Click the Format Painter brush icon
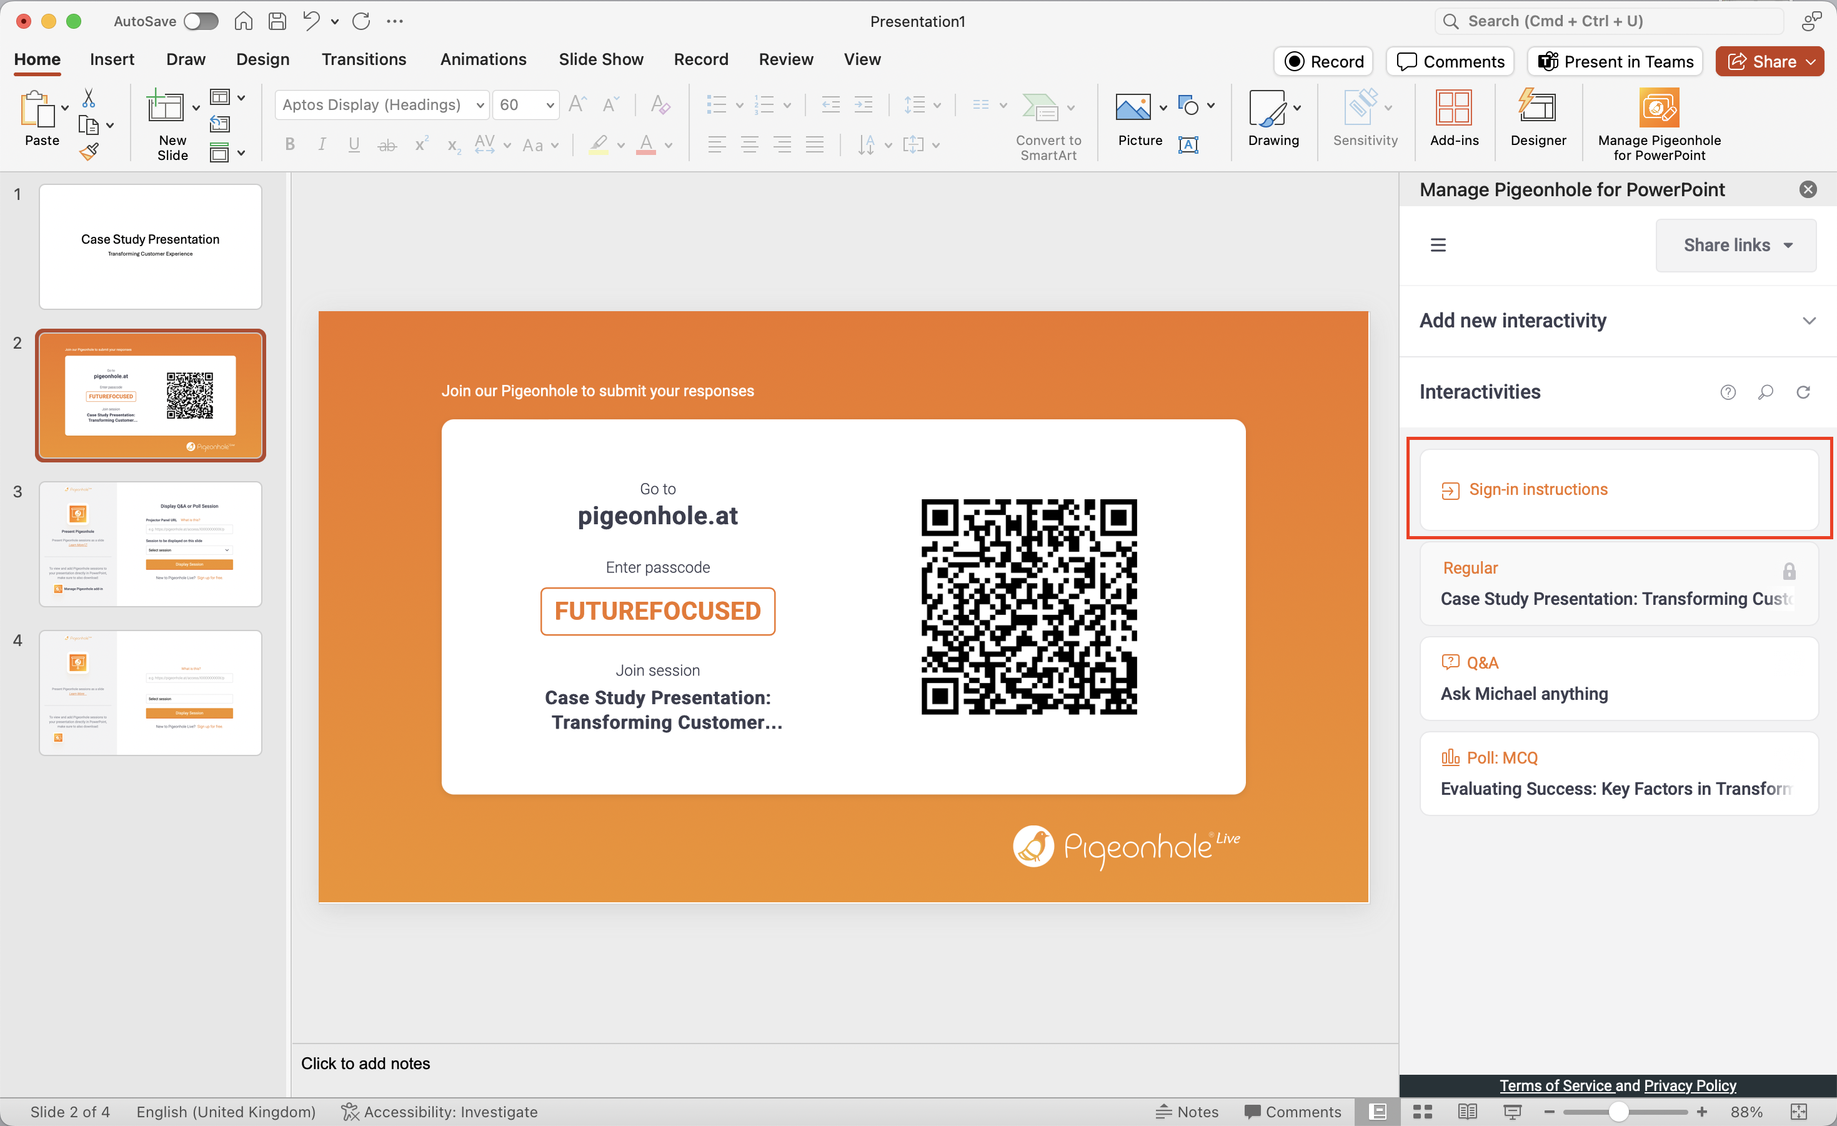1837x1126 pixels. (x=89, y=152)
